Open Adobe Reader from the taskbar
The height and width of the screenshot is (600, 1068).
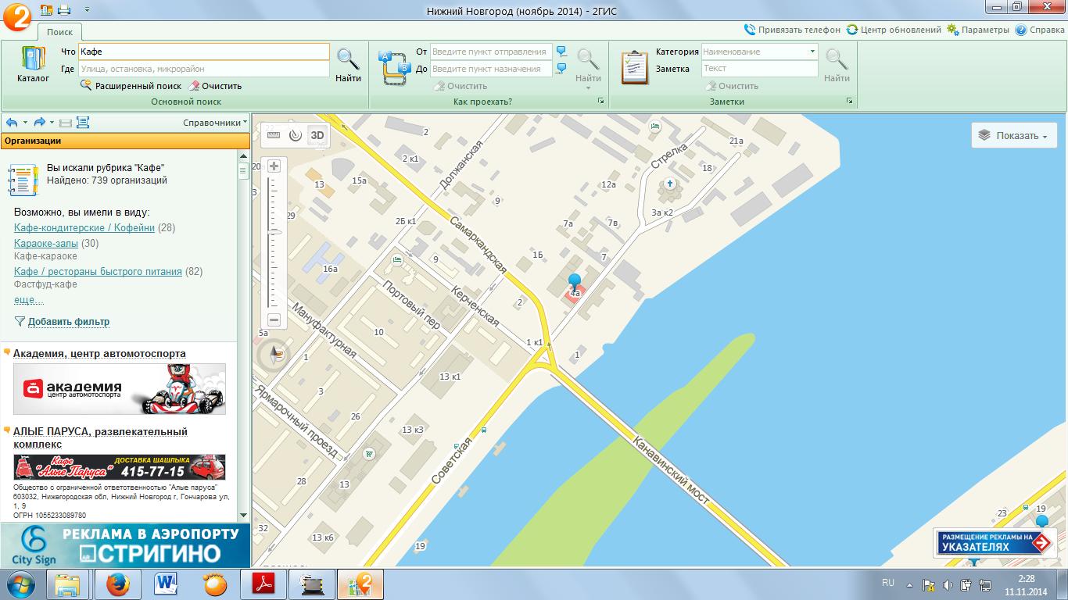click(263, 584)
